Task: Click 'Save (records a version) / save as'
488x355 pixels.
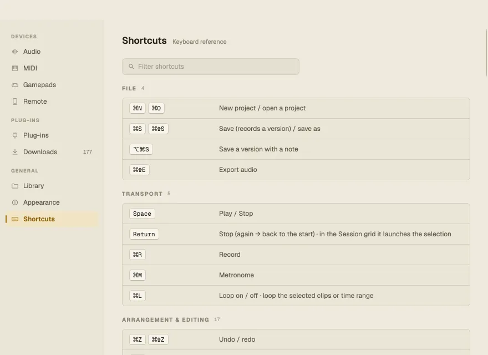Action: click(270, 129)
